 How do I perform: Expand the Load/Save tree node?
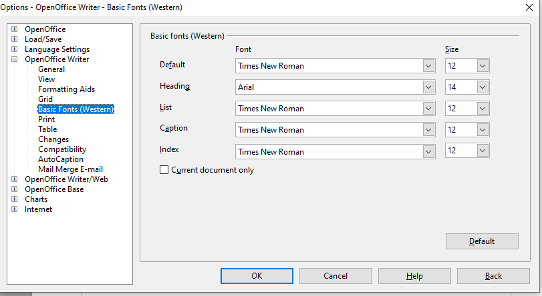tap(14, 39)
